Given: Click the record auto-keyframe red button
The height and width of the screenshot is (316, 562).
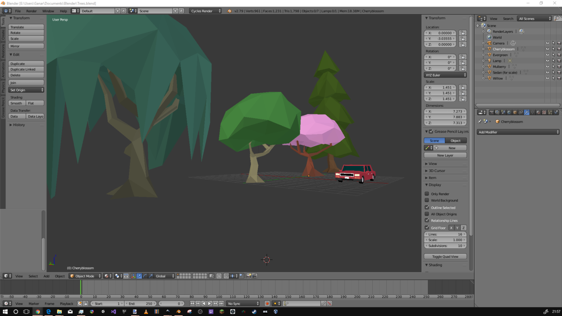Looking at the screenshot, I should coord(267,303).
